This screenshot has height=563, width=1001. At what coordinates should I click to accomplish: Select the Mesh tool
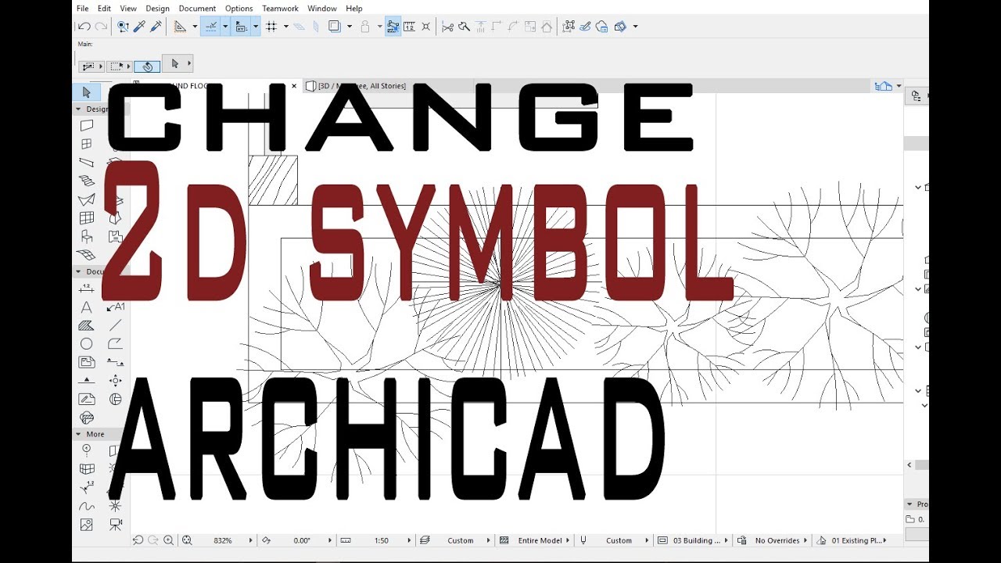tap(87, 255)
